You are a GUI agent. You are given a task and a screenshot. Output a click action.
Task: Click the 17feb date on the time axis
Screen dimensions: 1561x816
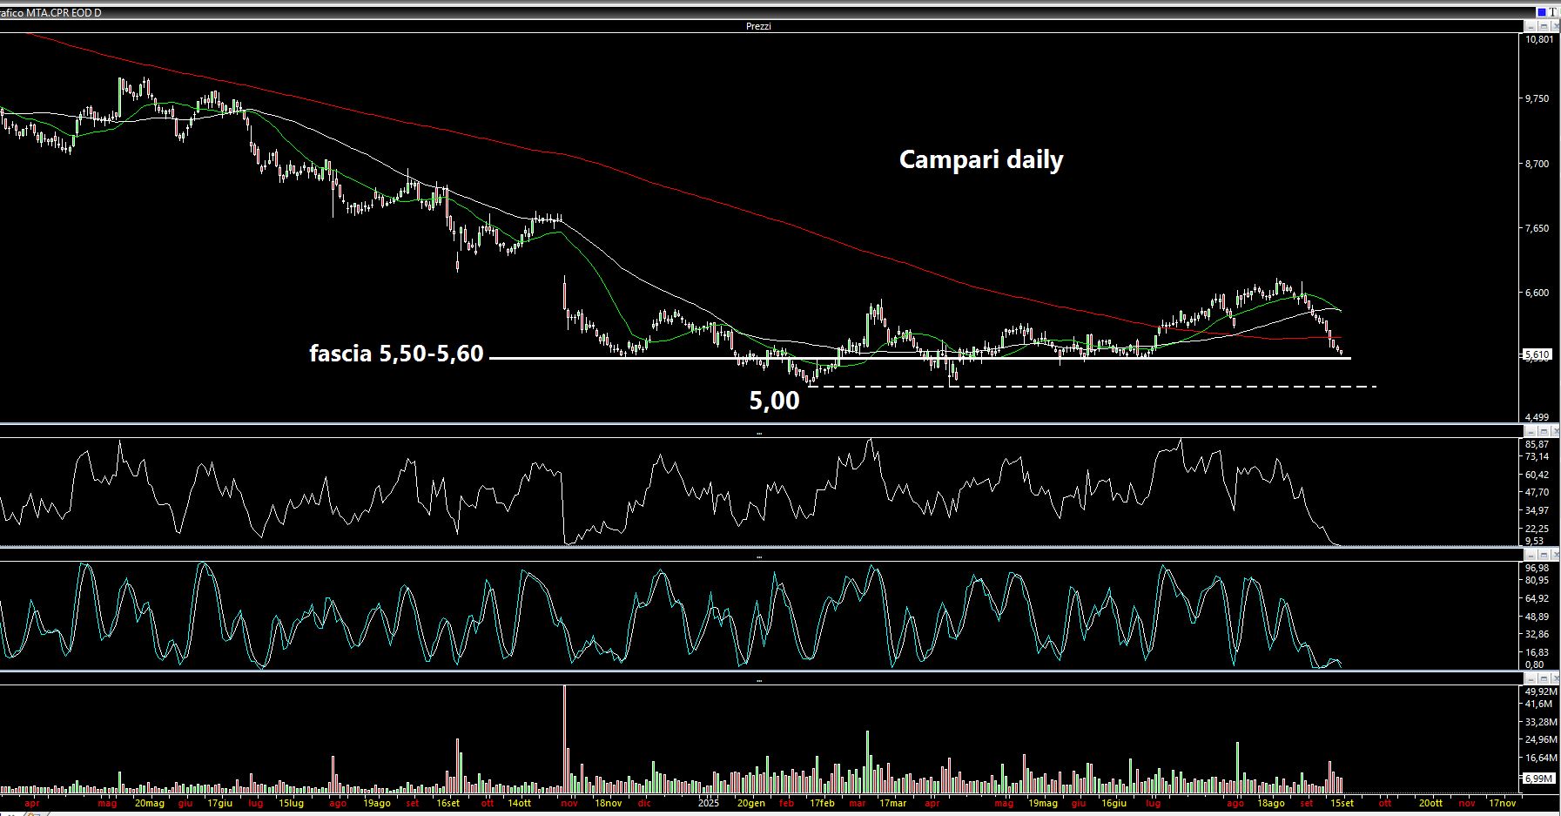click(822, 804)
